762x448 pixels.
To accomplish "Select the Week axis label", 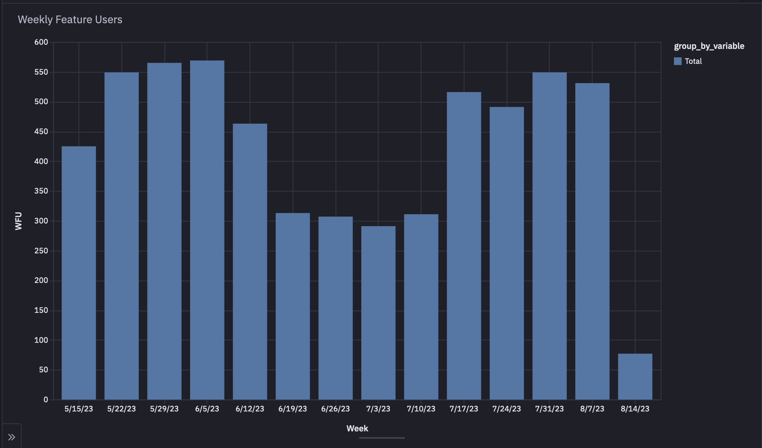I will tap(357, 428).
